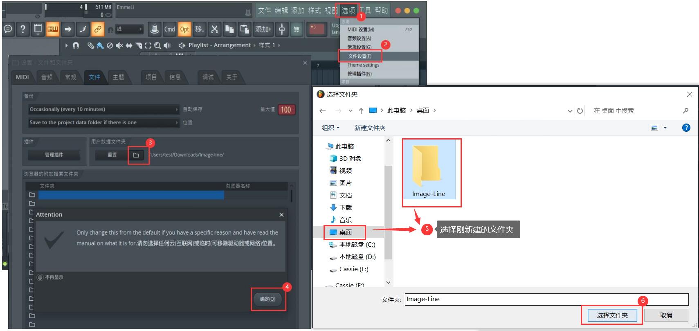This screenshot has width=699, height=331.
Task: Choose 文件设置(F) from the options menu
Action: 360,56
